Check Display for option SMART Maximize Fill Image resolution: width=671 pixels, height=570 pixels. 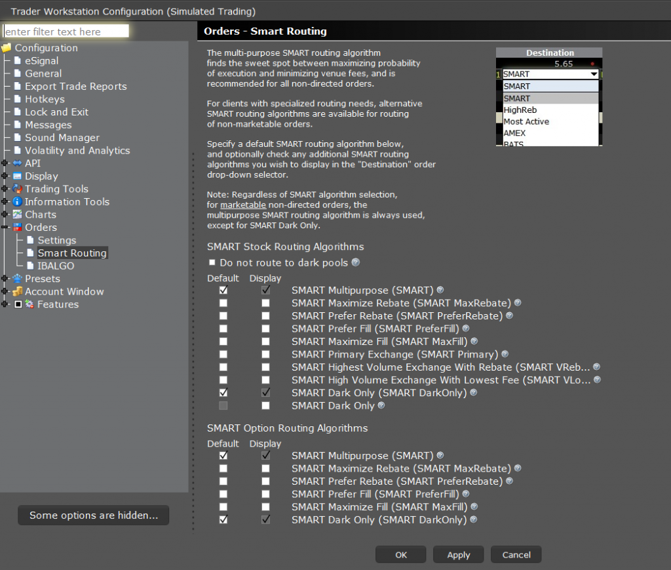click(266, 506)
